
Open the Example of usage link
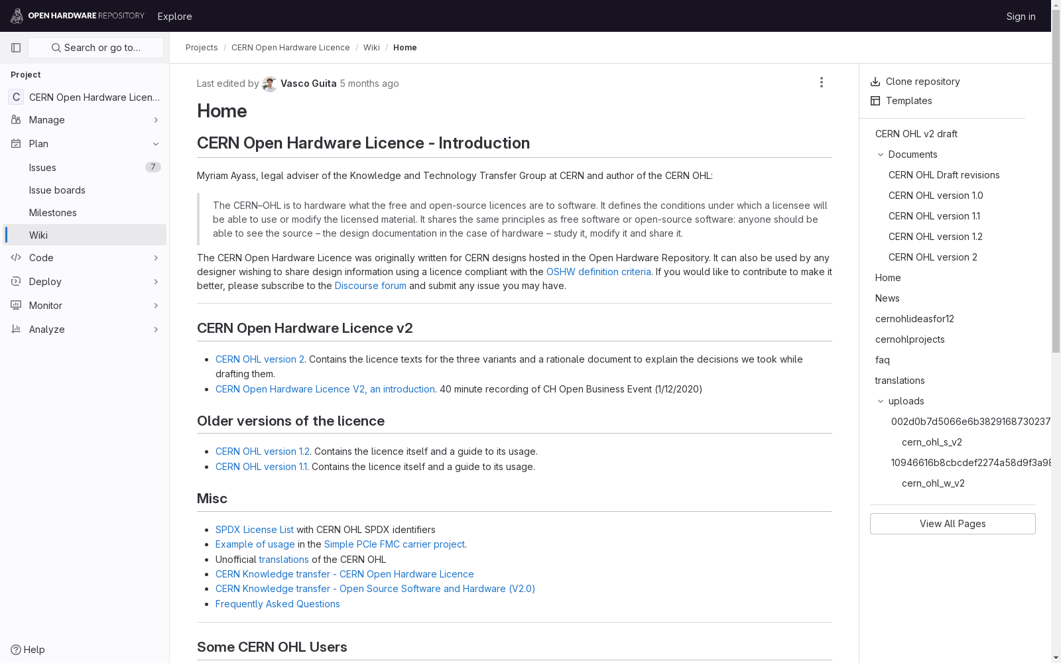(x=255, y=544)
